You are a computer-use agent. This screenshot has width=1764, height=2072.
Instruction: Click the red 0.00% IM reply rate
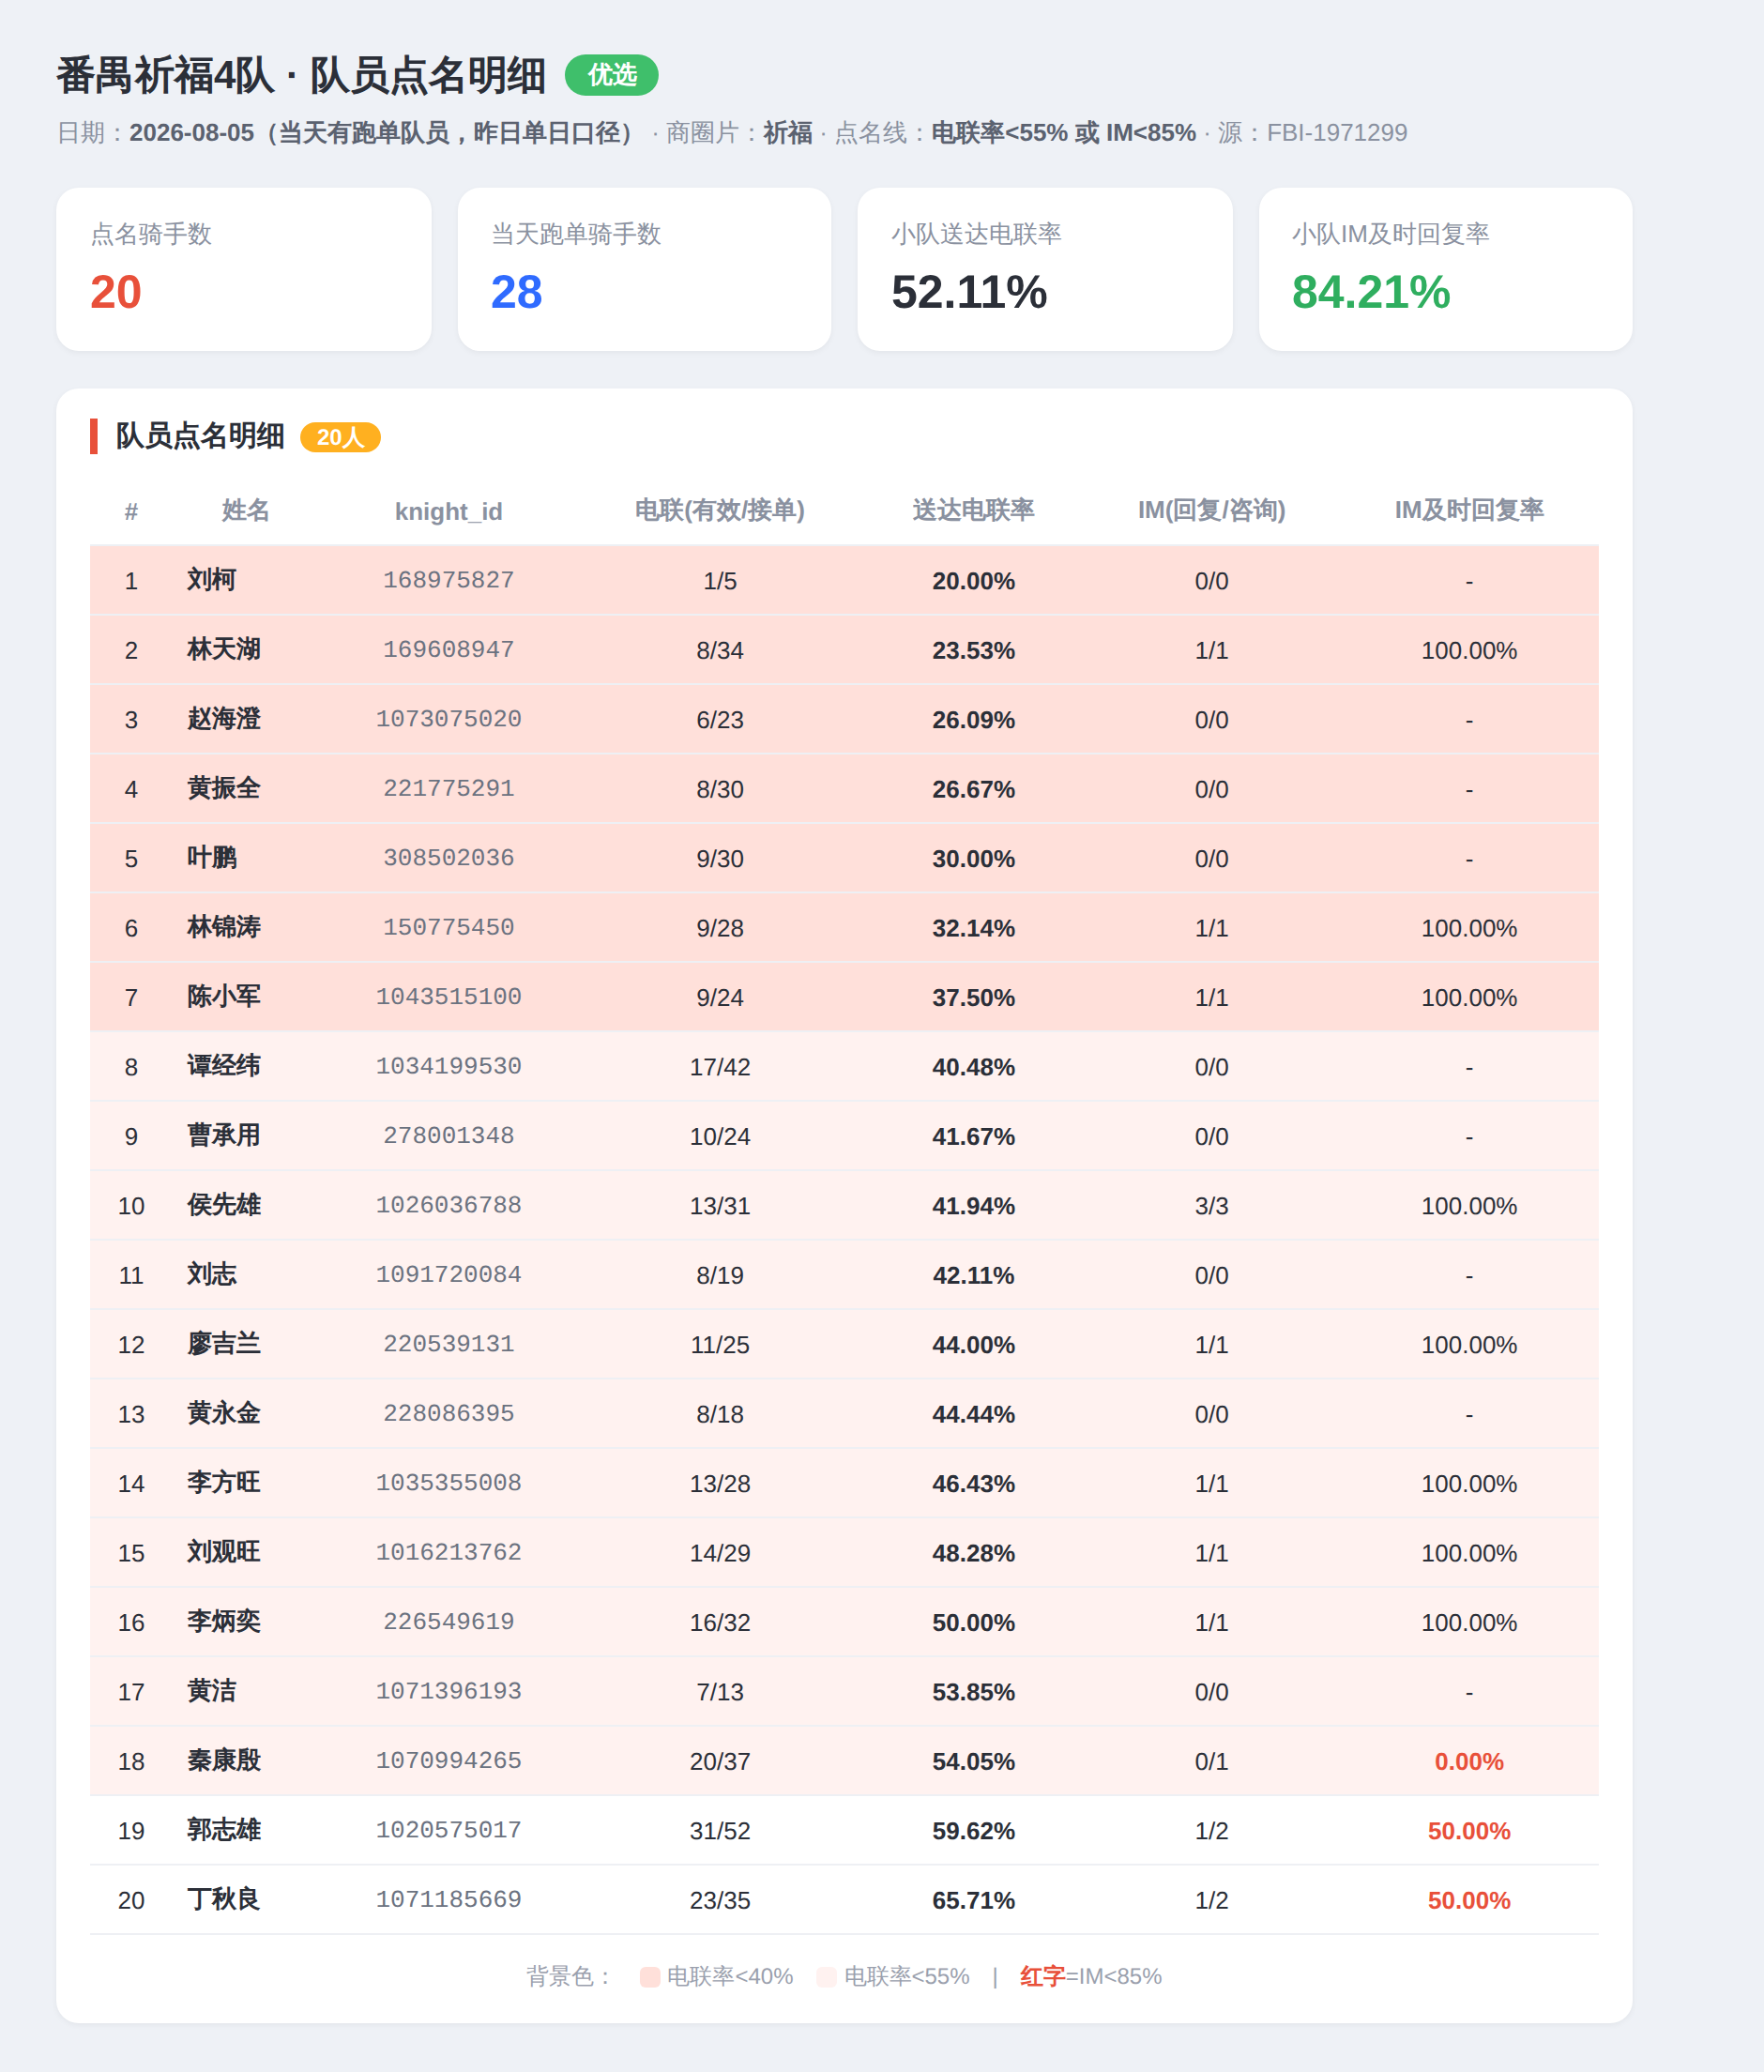(x=1469, y=1762)
